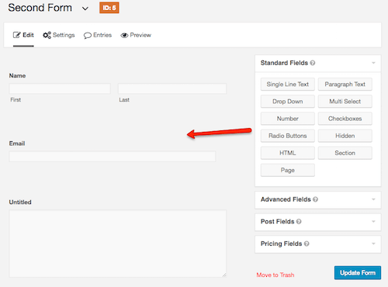Open the Settings tab

click(59, 35)
